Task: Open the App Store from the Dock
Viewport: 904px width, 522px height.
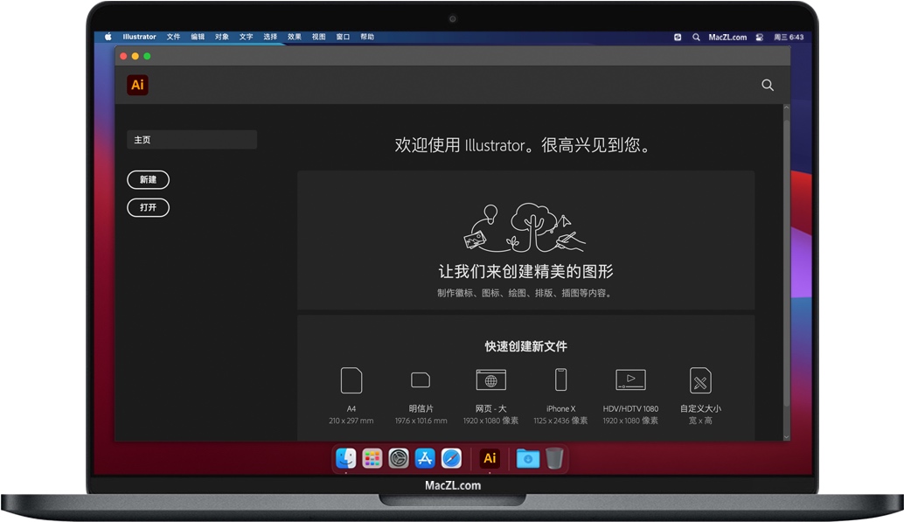Action: coord(425,457)
